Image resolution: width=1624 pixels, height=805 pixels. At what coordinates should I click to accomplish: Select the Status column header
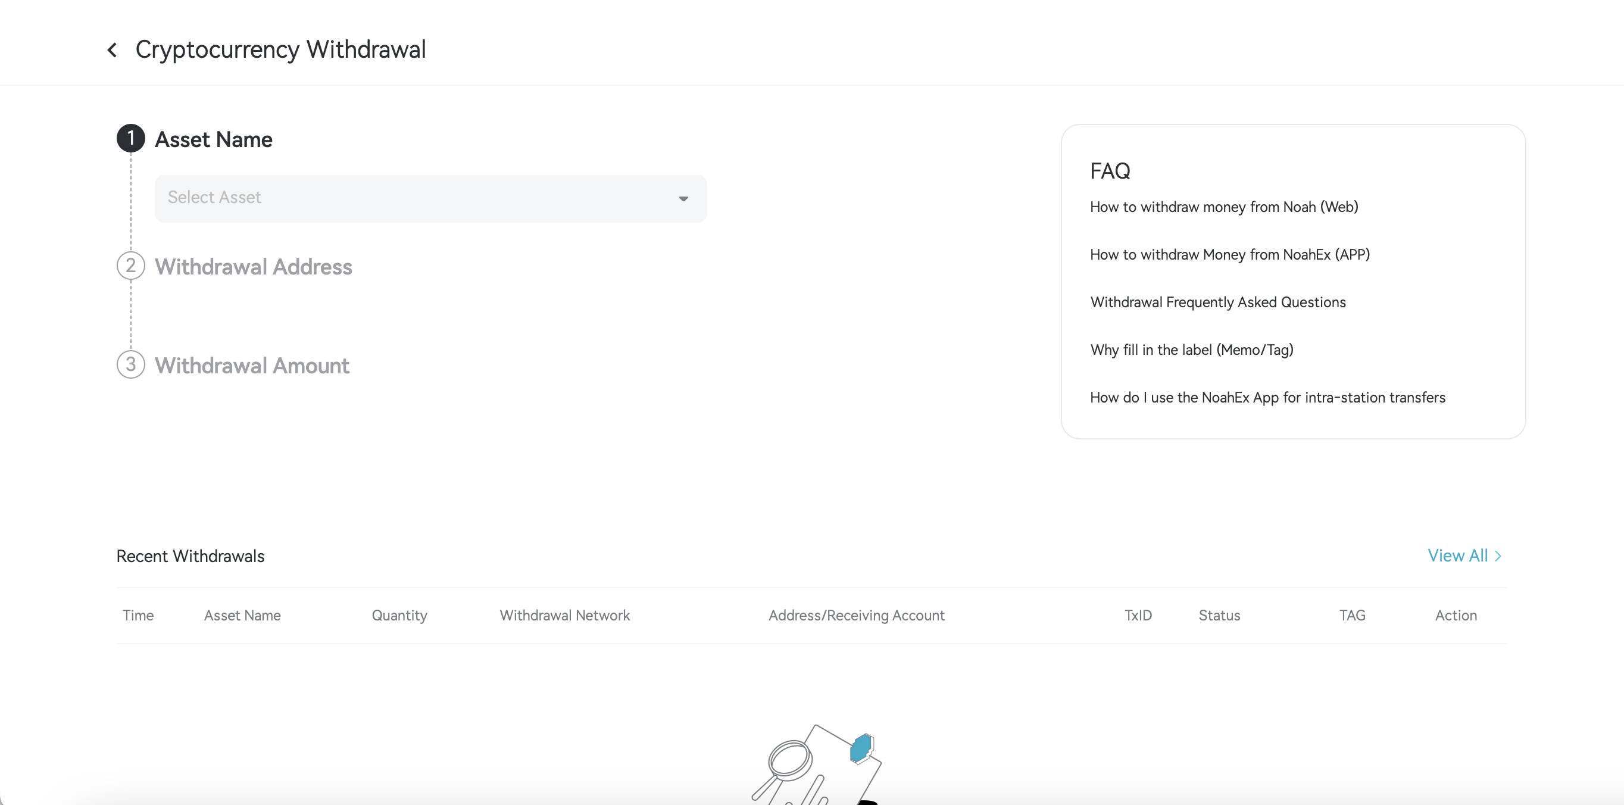pos(1219,615)
